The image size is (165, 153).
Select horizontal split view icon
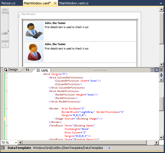pos(157,70)
